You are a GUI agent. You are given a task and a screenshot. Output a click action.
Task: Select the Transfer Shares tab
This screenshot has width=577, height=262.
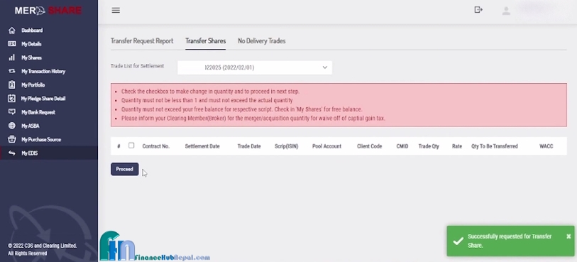pyautogui.click(x=206, y=41)
